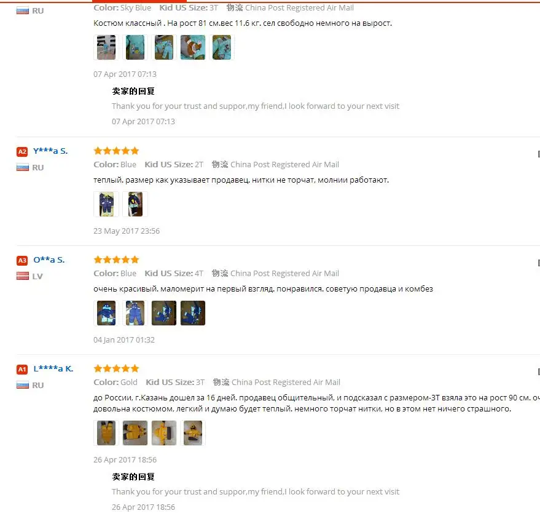The height and width of the screenshot is (516, 540).
Task: Click the A1 buyer level badge
Action: coord(22,370)
